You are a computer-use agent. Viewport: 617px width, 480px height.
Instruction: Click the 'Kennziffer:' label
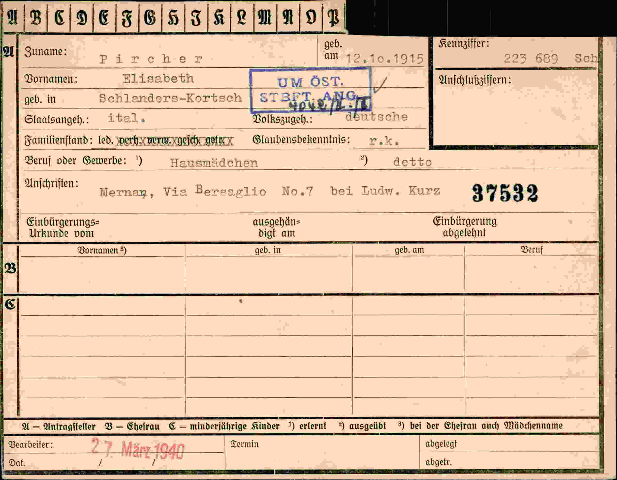pos(464,44)
